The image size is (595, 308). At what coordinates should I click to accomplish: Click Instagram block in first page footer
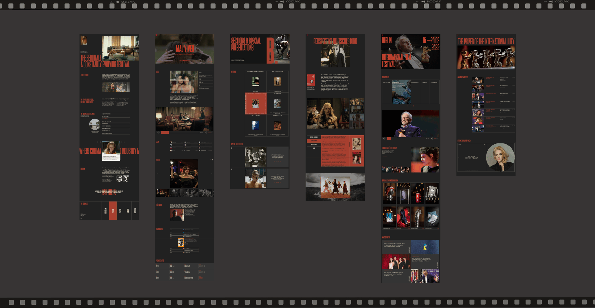point(105,211)
